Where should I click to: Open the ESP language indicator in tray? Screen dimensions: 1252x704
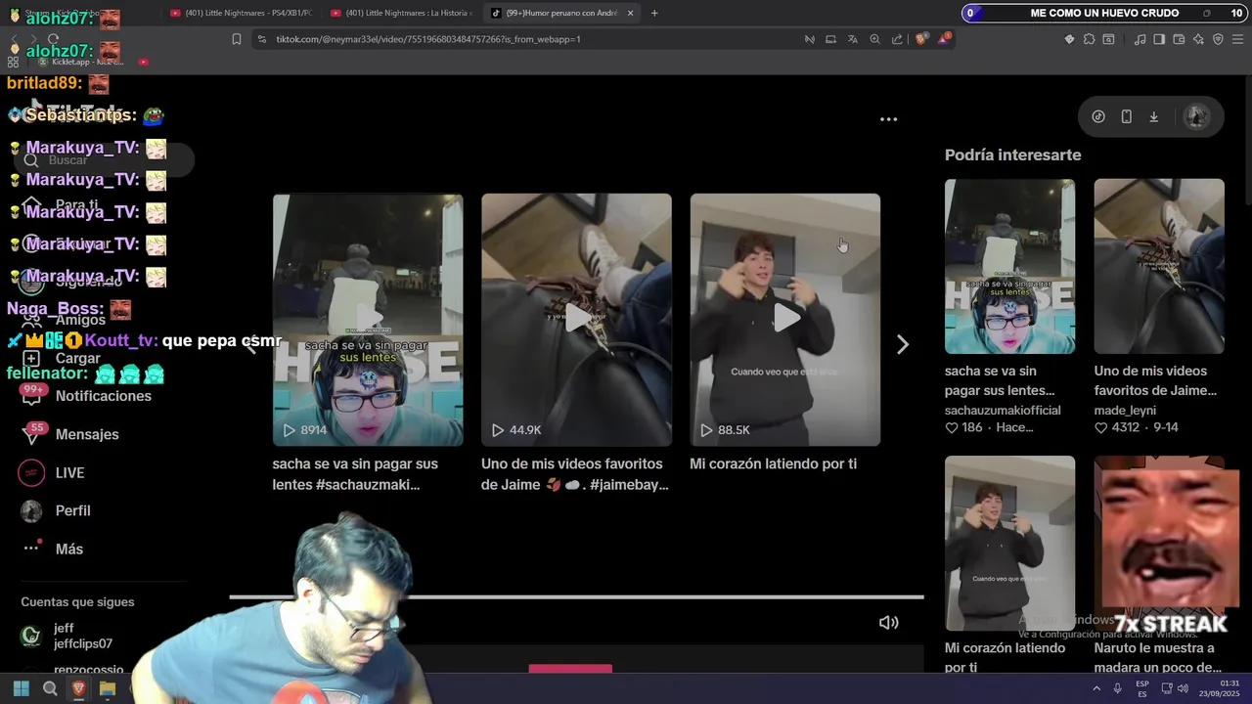point(1141,688)
